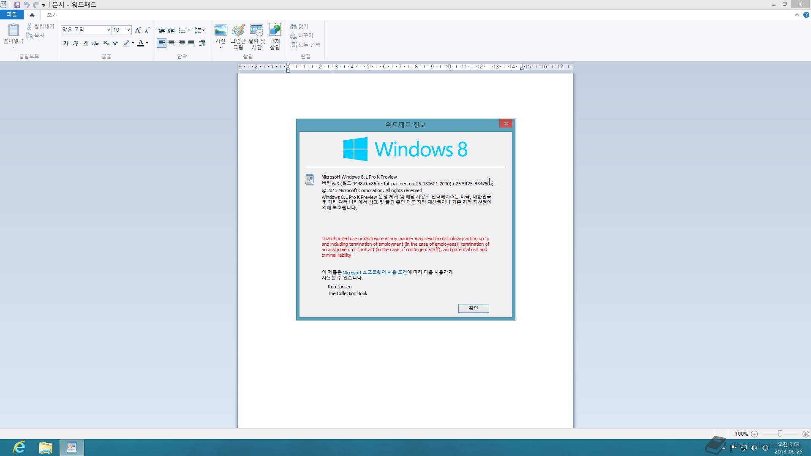Open paragraph settings dialog icon
Image resolution: width=811 pixels, height=456 pixels.
(202, 43)
